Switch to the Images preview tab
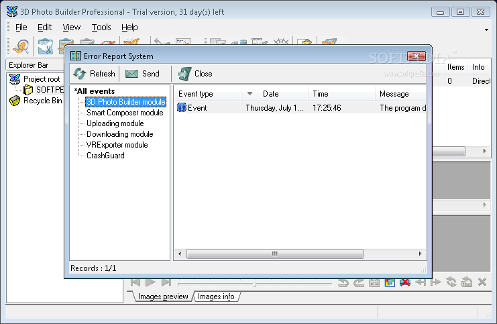The image size is (497, 324). click(x=163, y=296)
